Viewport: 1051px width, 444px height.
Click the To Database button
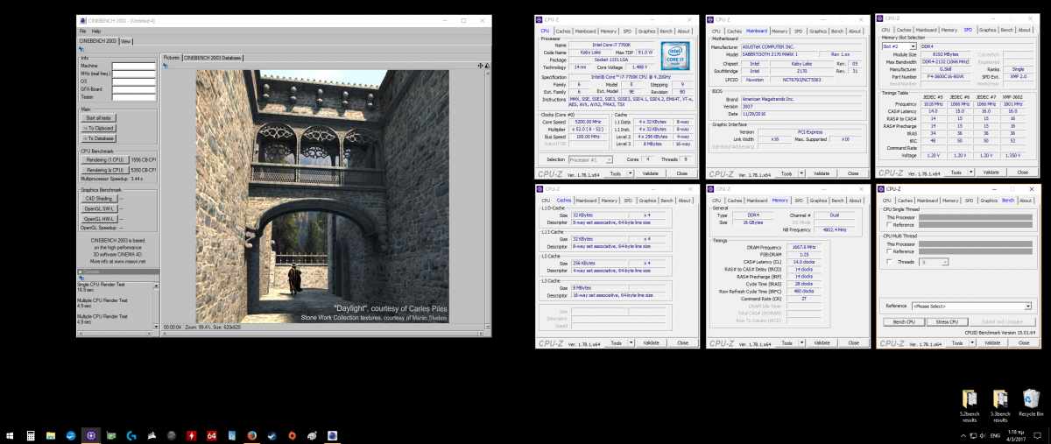click(x=98, y=138)
